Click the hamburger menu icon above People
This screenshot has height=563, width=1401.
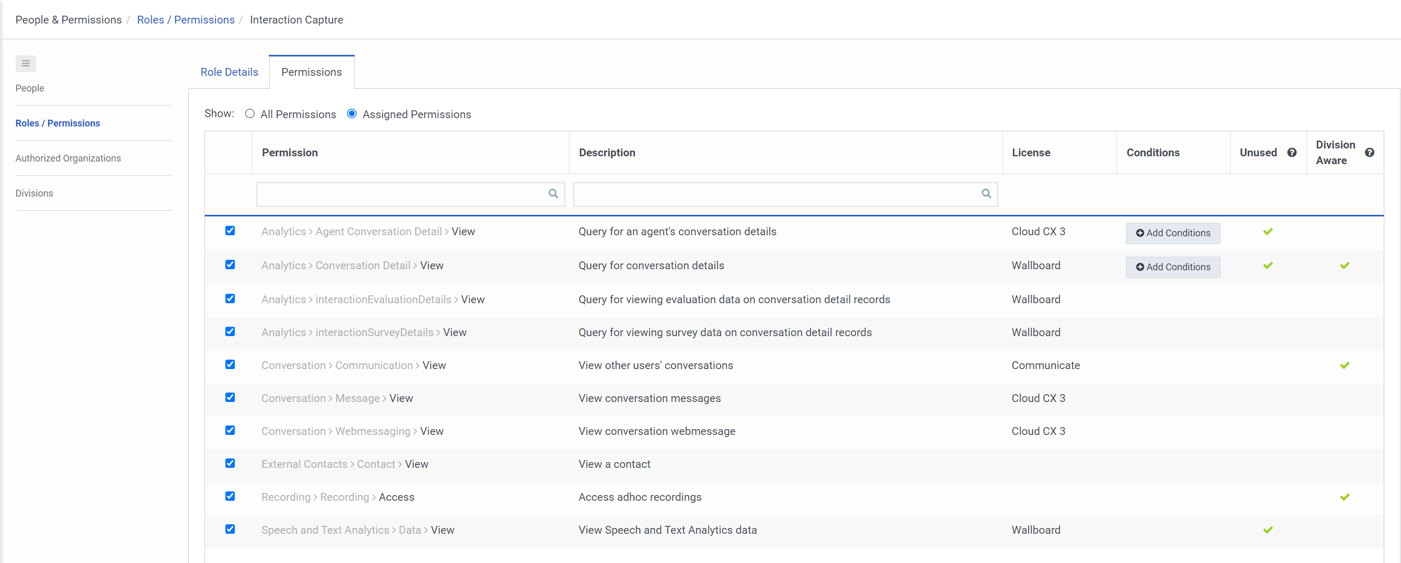click(x=26, y=64)
